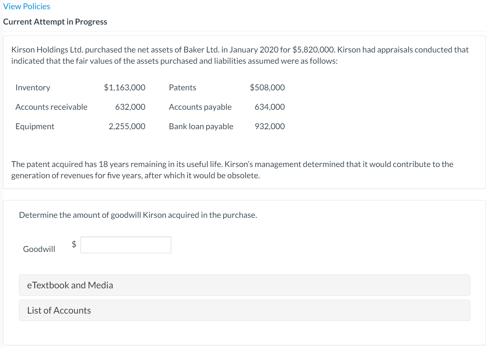Select the Patents label
The height and width of the screenshot is (348, 486).
182,88
